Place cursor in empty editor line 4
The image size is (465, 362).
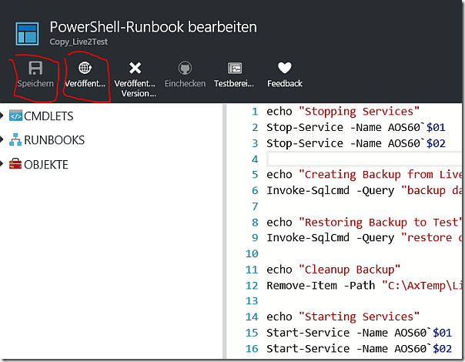pyautogui.click(x=364, y=159)
